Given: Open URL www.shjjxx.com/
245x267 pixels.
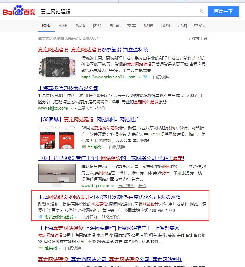Looking at the screenshot, I should click(53, 108).
